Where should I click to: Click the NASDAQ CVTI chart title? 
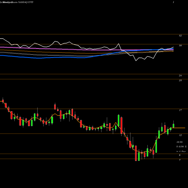pyautogui.click(x=17, y=2)
